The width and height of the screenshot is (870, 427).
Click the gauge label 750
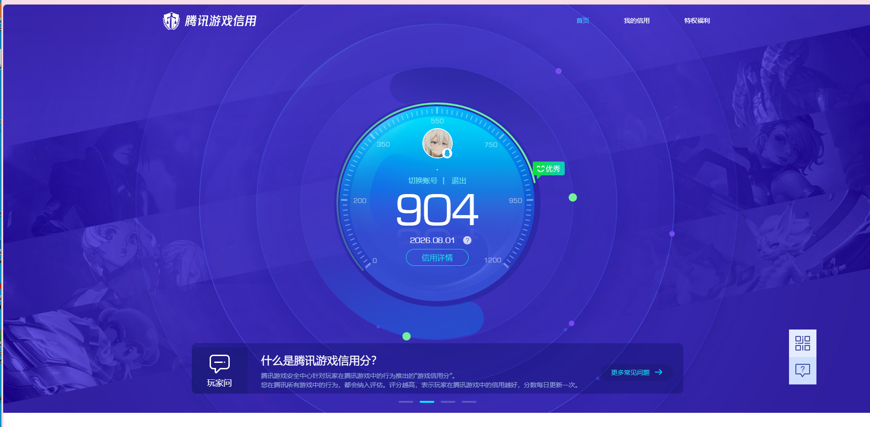(491, 145)
